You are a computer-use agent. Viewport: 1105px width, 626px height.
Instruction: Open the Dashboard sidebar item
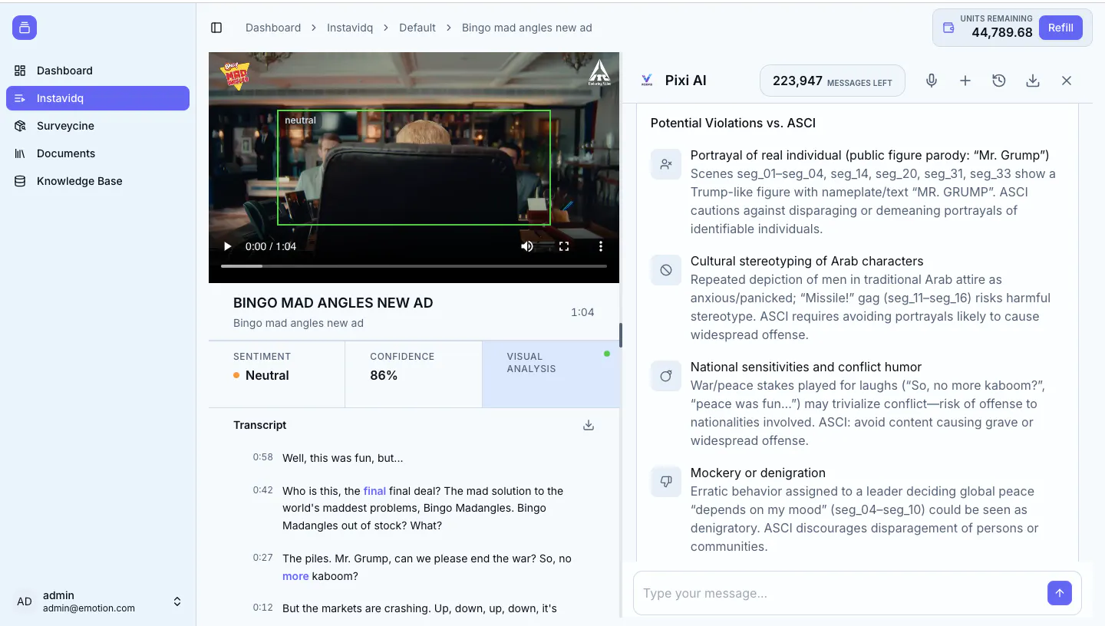click(97, 71)
